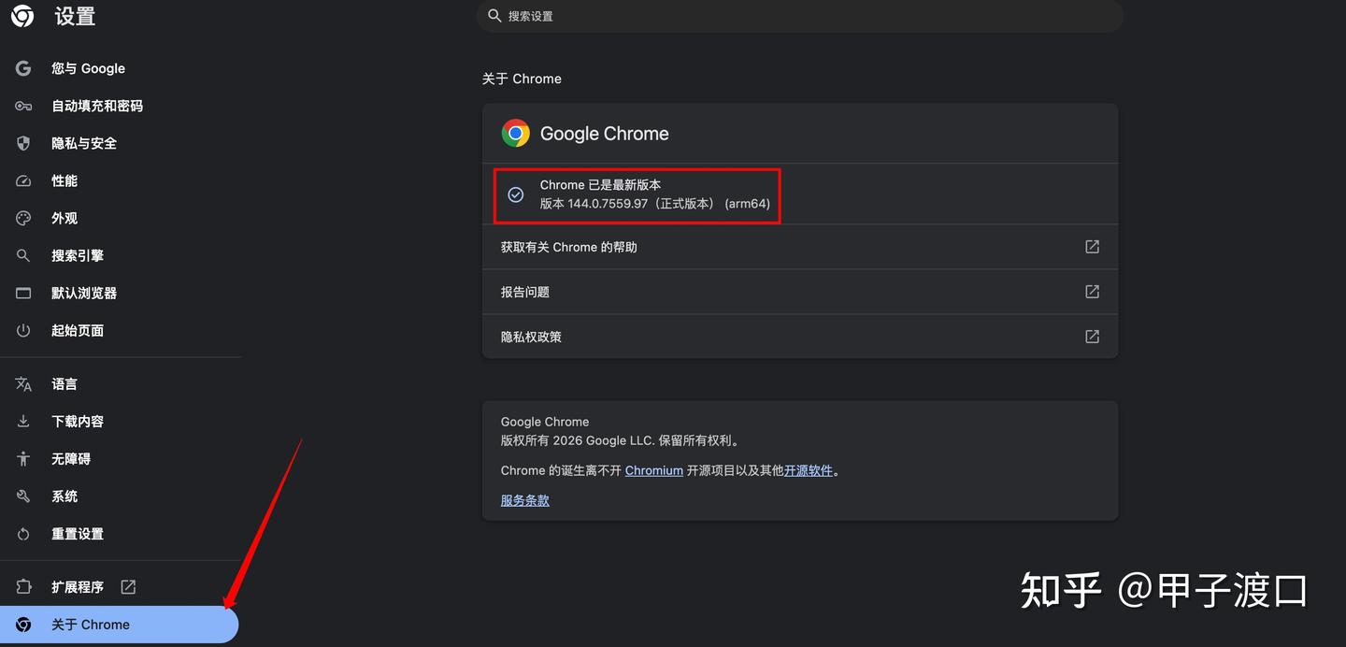Viewport: 1346px width, 647px height.
Task: Open 无障碍 settings
Action: [120, 459]
